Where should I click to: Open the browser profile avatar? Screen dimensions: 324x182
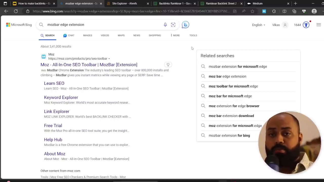click(314, 11)
